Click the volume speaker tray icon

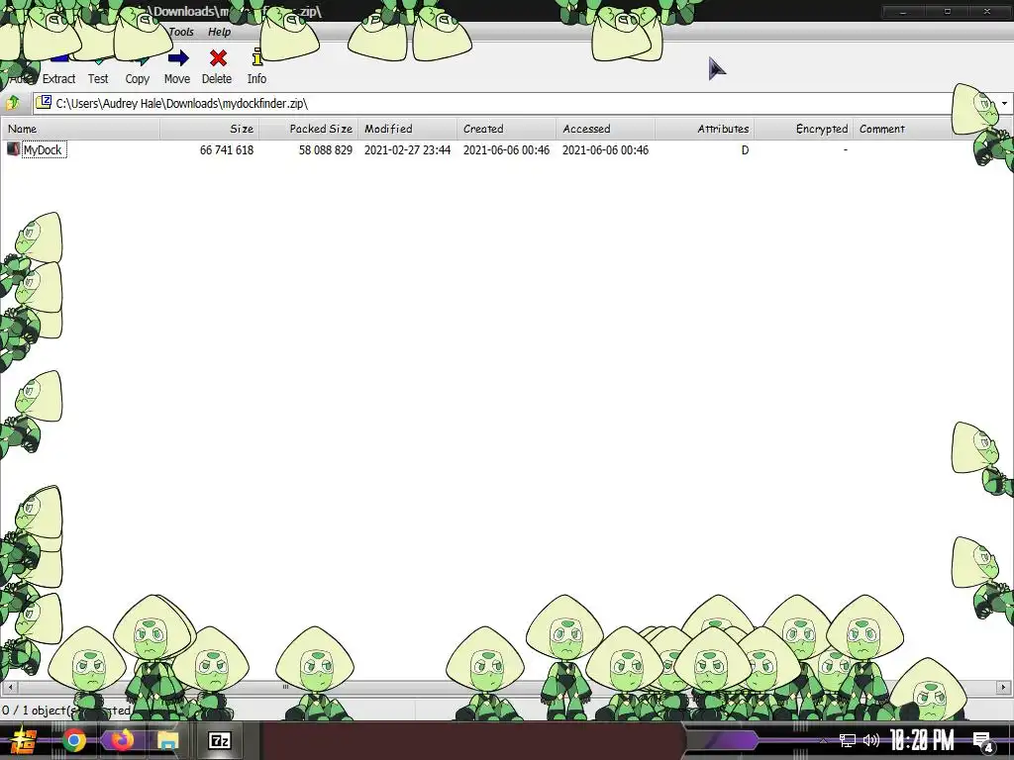pyautogui.click(x=871, y=740)
